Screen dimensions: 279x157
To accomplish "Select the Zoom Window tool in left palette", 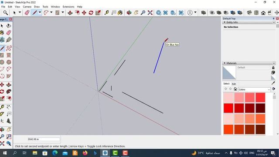I will coord(9,137).
